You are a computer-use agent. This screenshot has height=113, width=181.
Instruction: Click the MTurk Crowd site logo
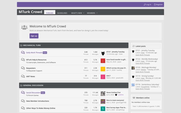tap(30, 12)
